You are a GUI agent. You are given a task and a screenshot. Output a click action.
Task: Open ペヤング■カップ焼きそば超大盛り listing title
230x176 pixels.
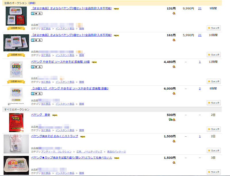click(71, 158)
